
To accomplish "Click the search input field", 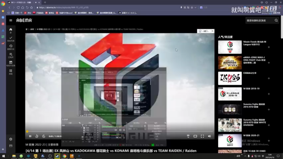I will [260, 20].
